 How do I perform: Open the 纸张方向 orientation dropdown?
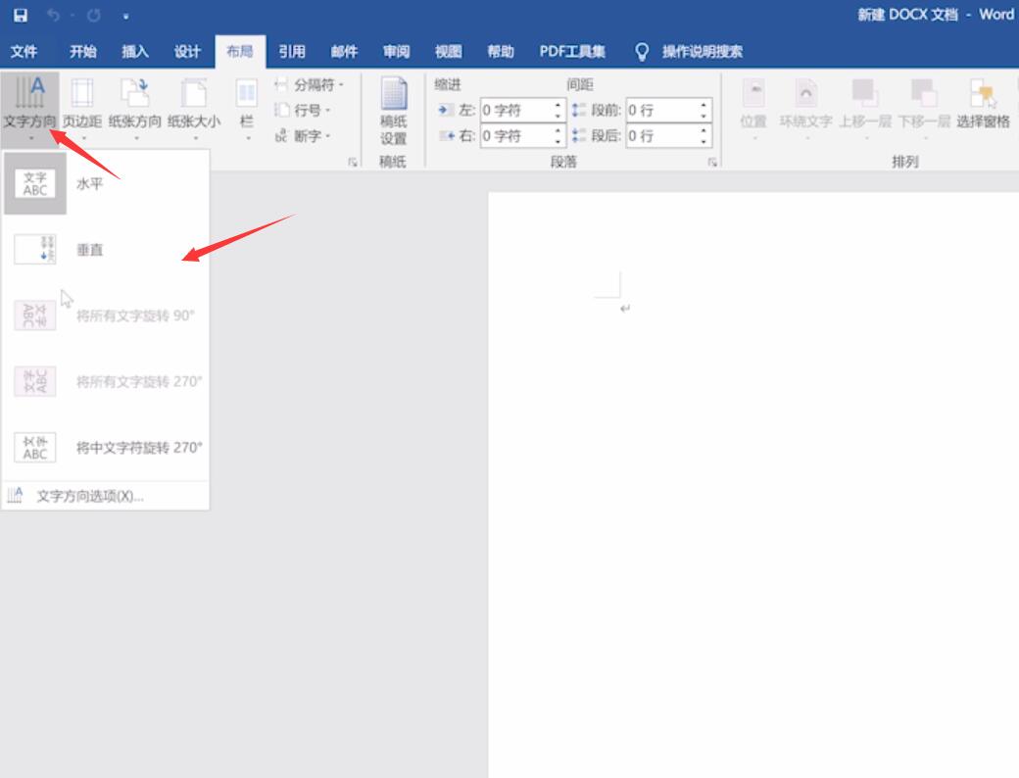point(134,109)
